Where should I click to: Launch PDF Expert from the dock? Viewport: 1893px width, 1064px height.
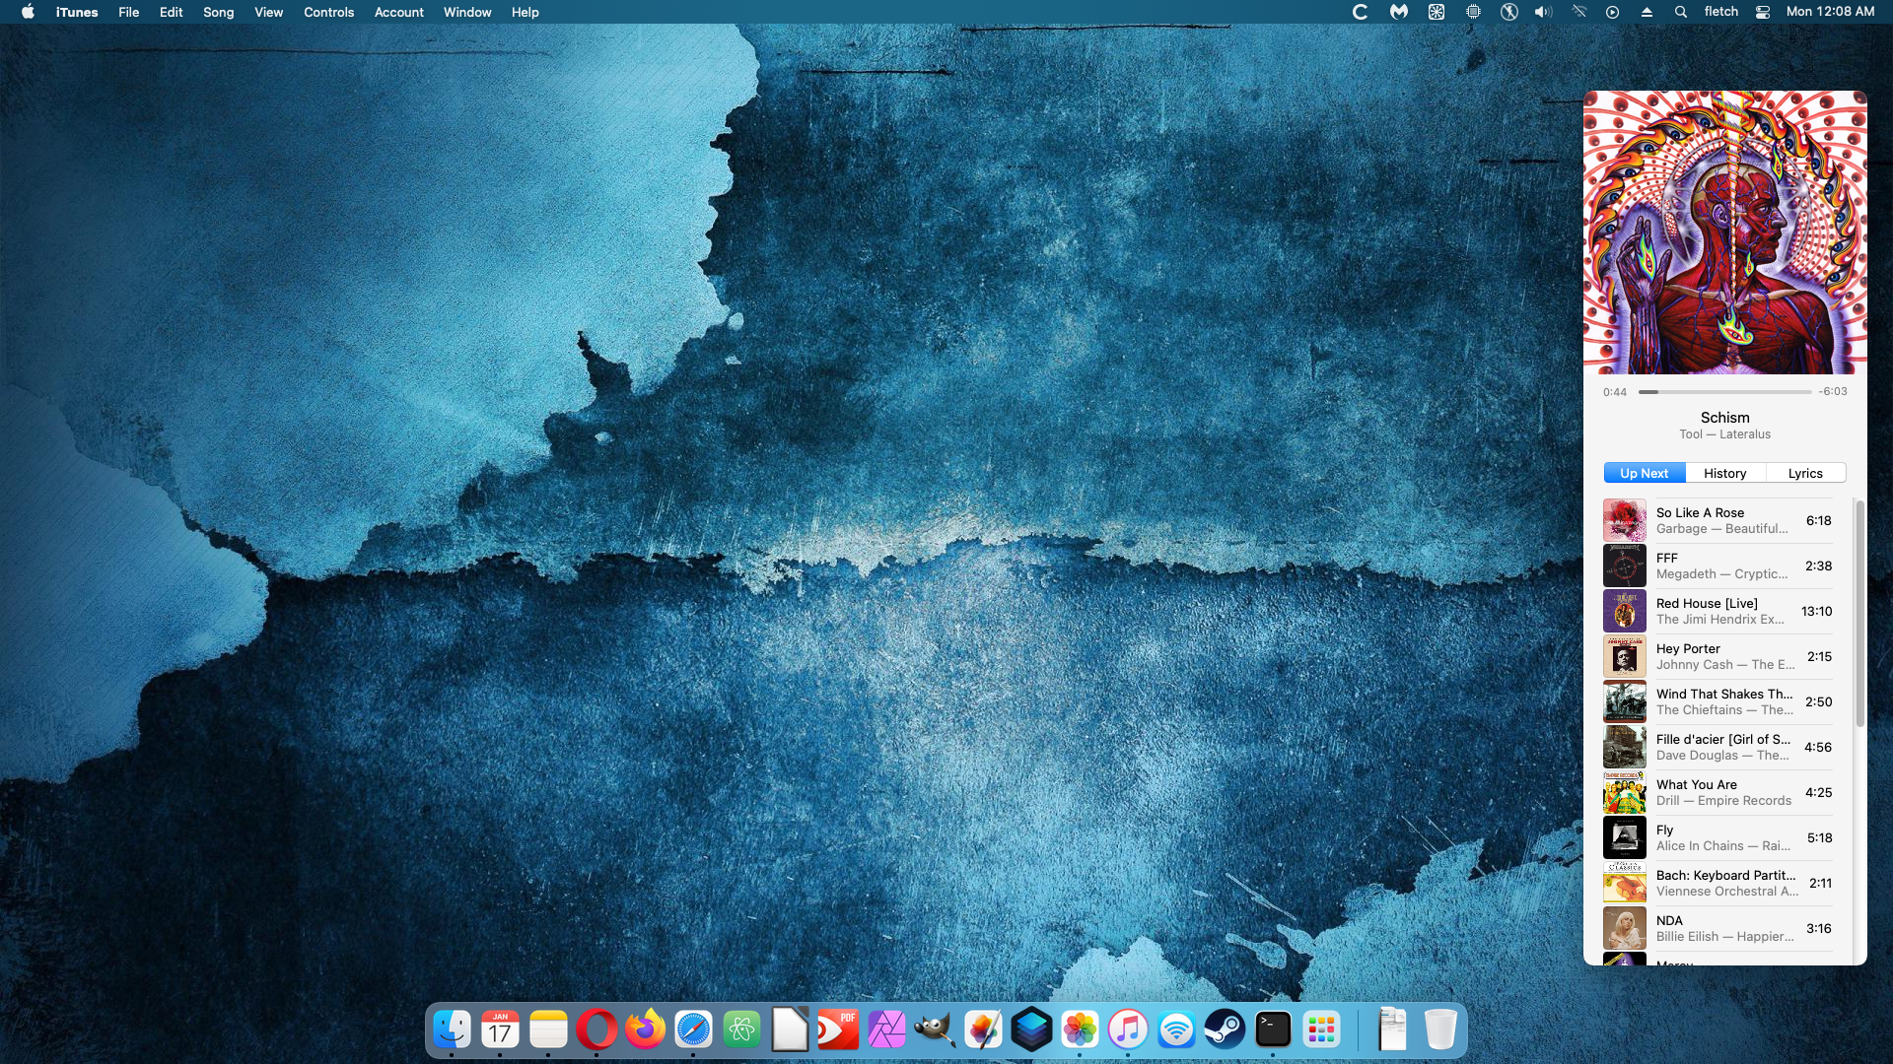[839, 1031]
